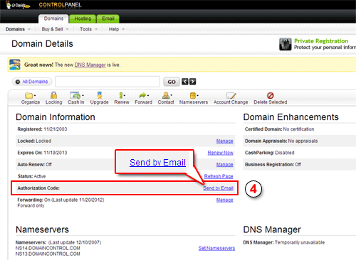Click Business Registration: Off text
The width and height of the screenshot is (356, 260).
point(273,165)
